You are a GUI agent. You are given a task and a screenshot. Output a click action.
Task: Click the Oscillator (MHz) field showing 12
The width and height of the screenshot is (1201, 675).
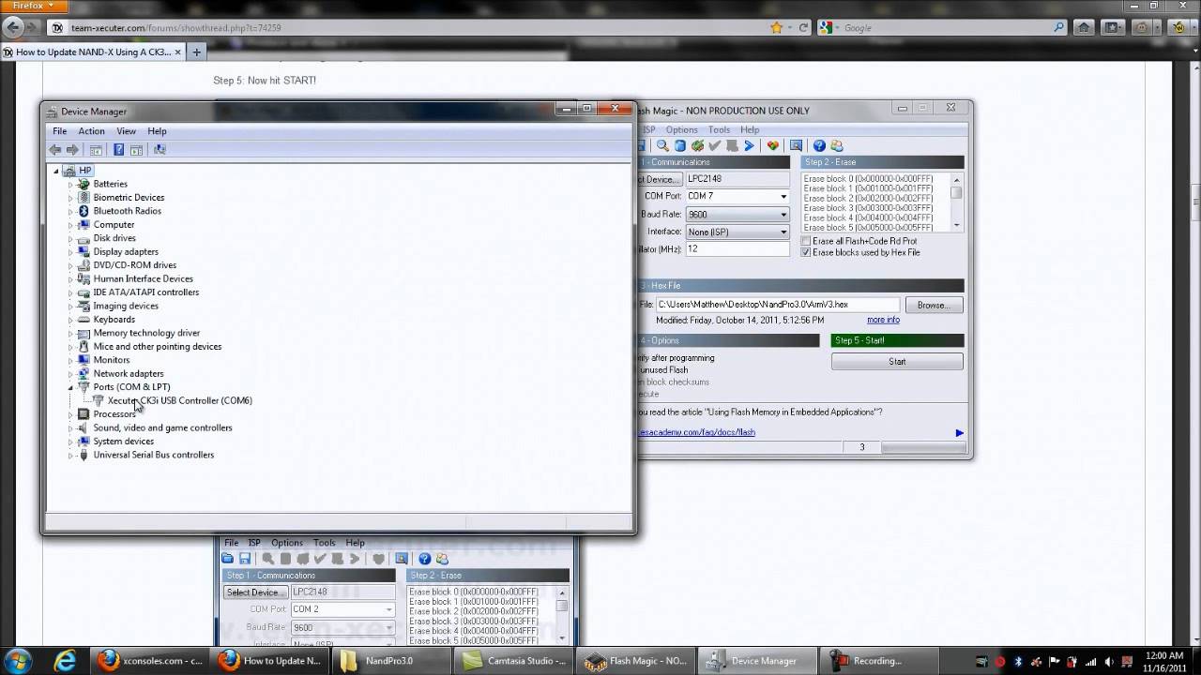(737, 249)
